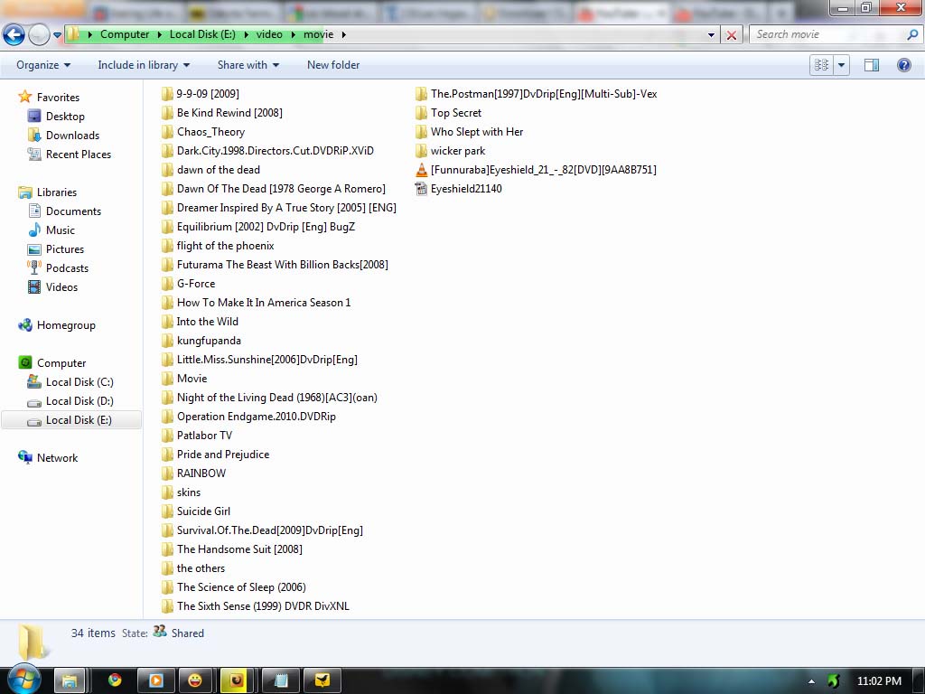This screenshot has height=694, width=925.
Task: Select the Top Secret folder icon
Action: 421,113
